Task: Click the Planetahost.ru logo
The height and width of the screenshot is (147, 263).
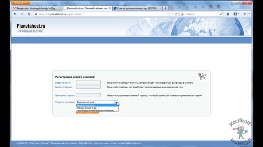Action: tap(31, 28)
